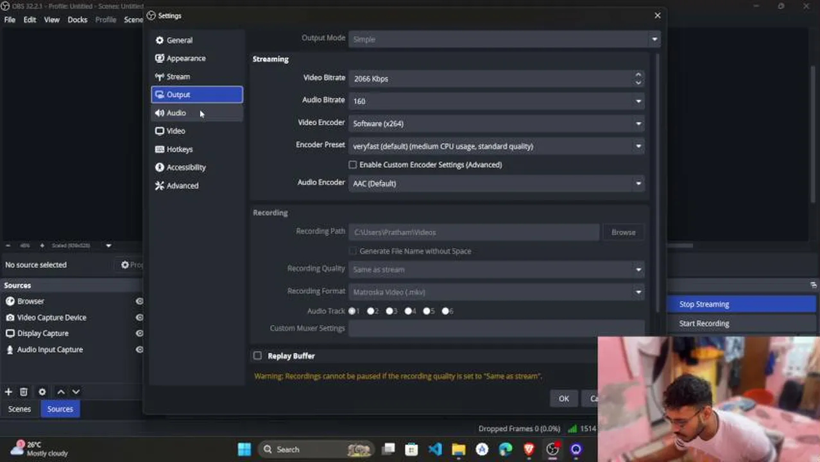Click the Custom Muxer Settings field
Image resolution: width=820 pixels, height=462 pixels.
click(x=496, y=329)
